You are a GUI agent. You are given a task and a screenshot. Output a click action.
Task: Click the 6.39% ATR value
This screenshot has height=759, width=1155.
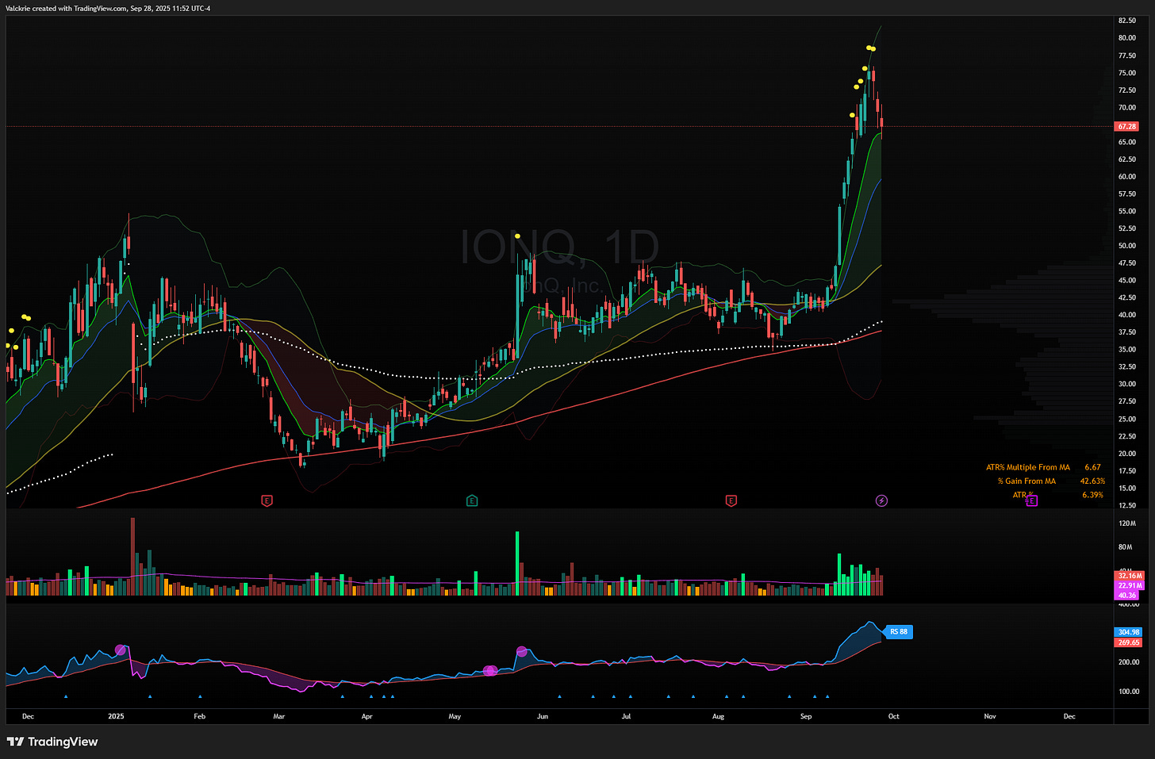click(x=1093, y=495)
